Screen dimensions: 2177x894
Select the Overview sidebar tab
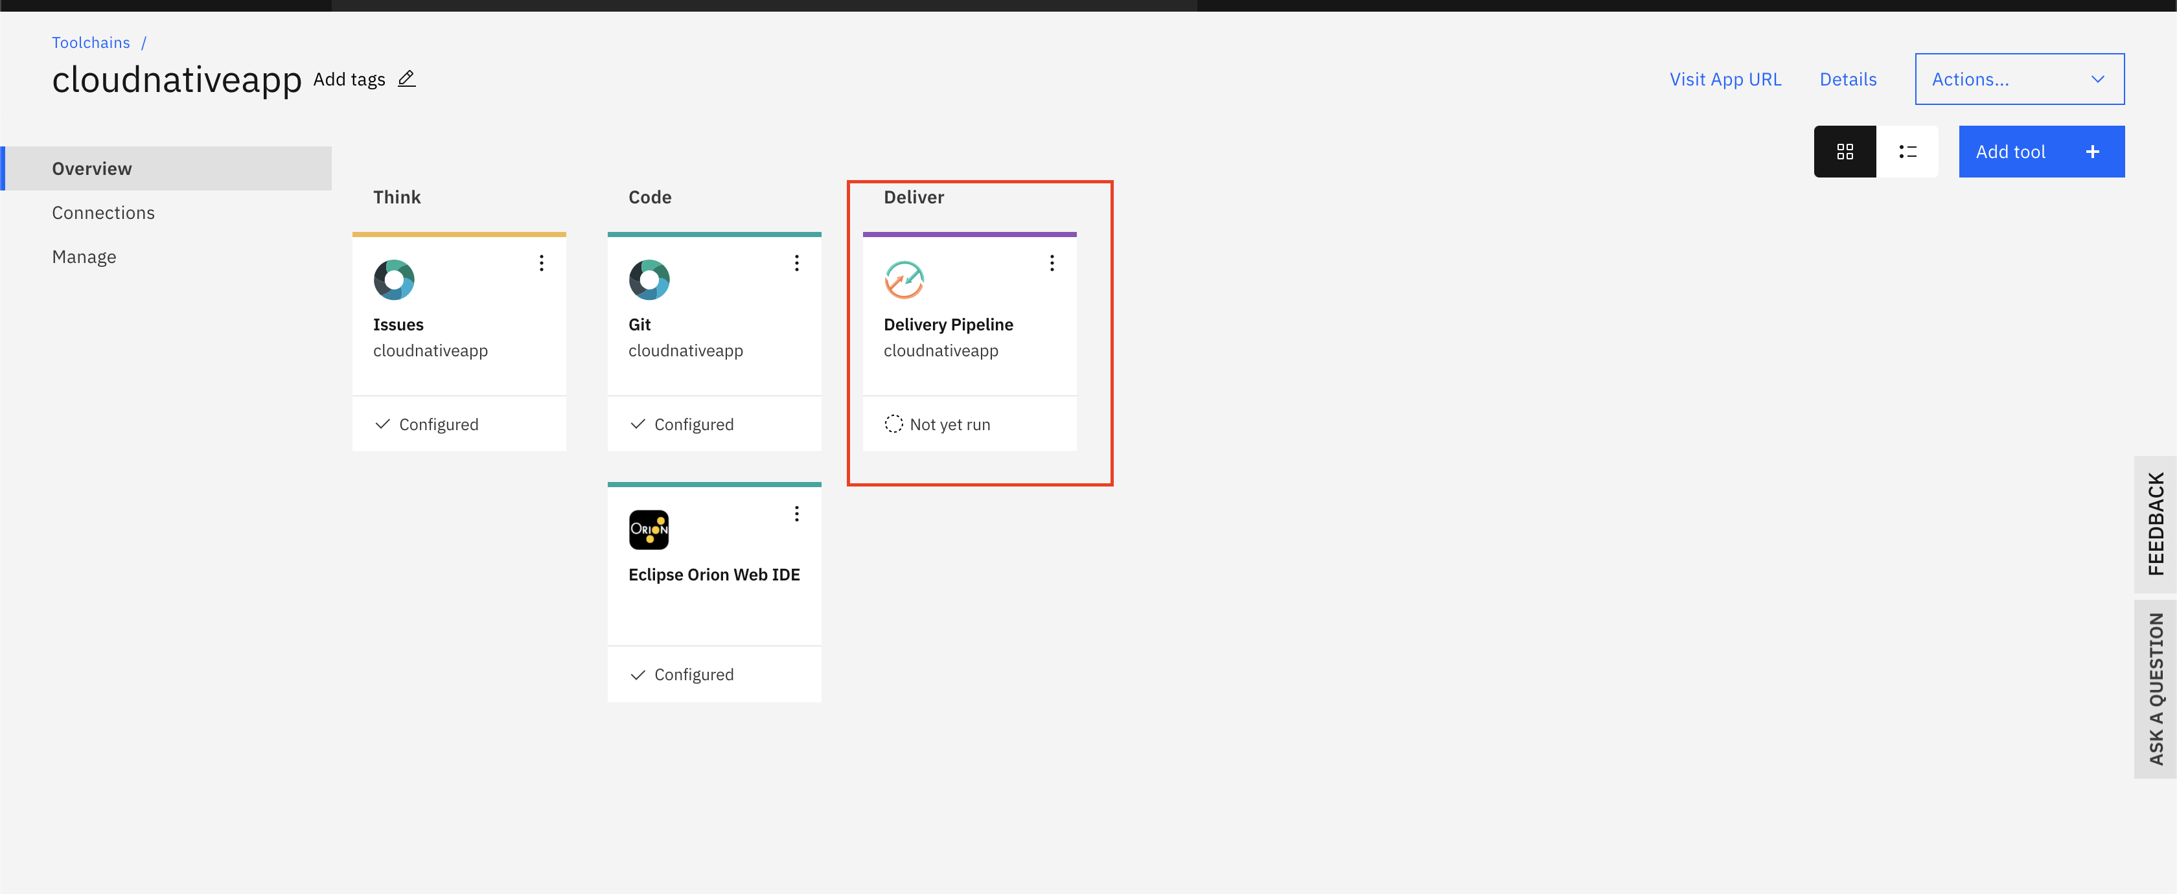[92, 168]
